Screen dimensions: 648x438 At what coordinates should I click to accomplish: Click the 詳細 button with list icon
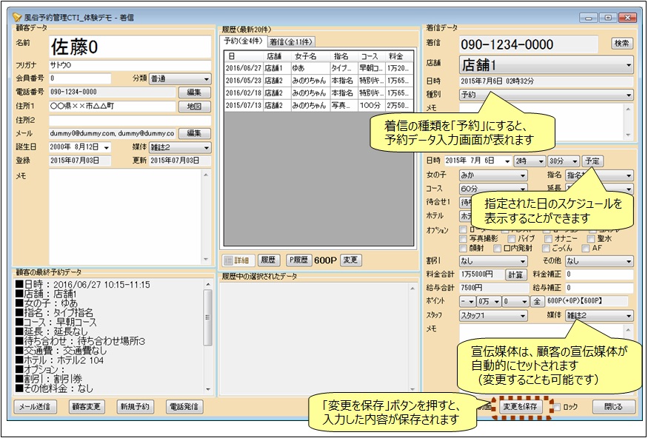pyautogui.click(x=237, y=260)
